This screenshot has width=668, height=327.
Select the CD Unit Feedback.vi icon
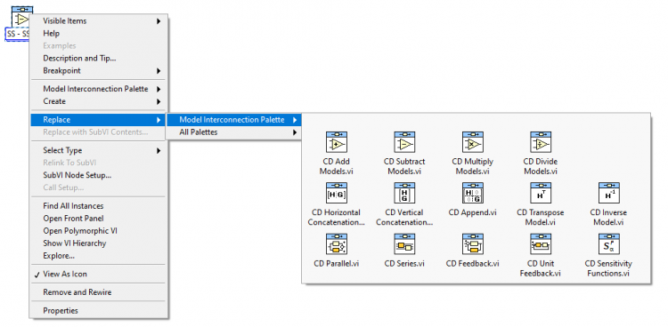coord(541,244)
